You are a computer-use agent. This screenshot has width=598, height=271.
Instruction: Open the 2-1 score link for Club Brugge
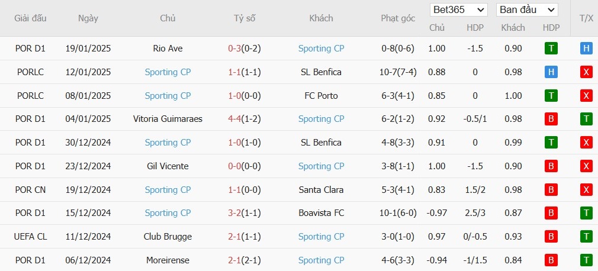[x=234, y=237]
